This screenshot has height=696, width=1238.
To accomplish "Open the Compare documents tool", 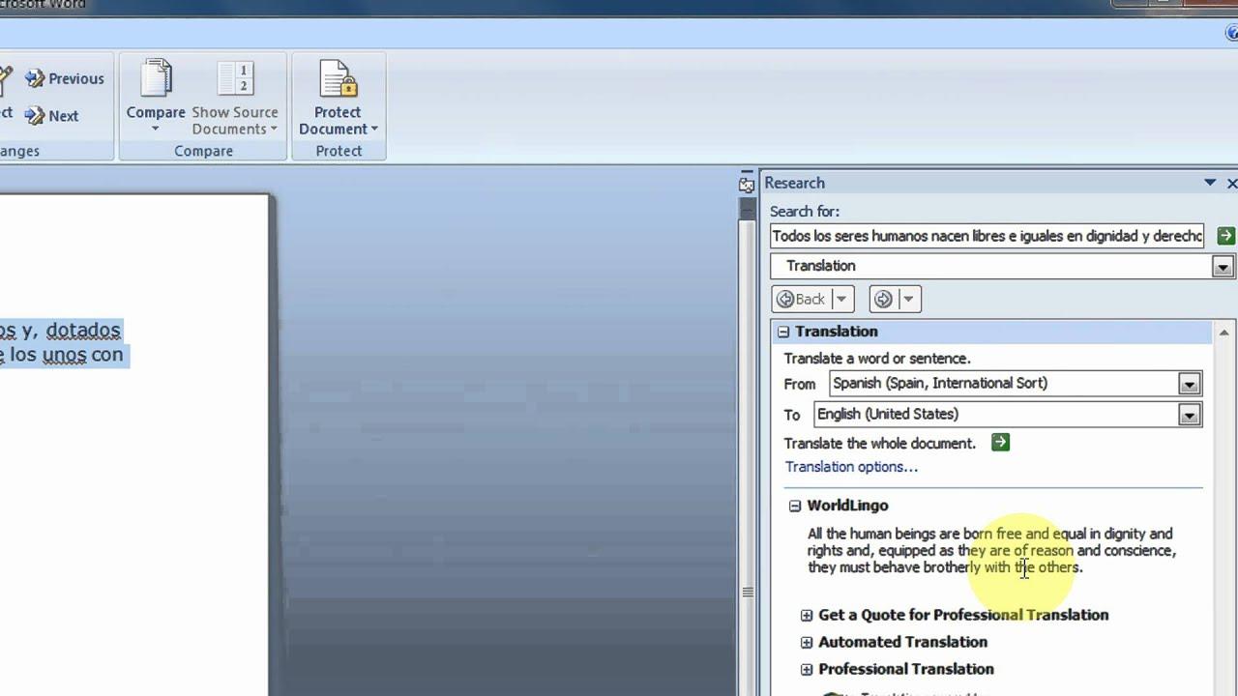I will [x=155, y=98].
